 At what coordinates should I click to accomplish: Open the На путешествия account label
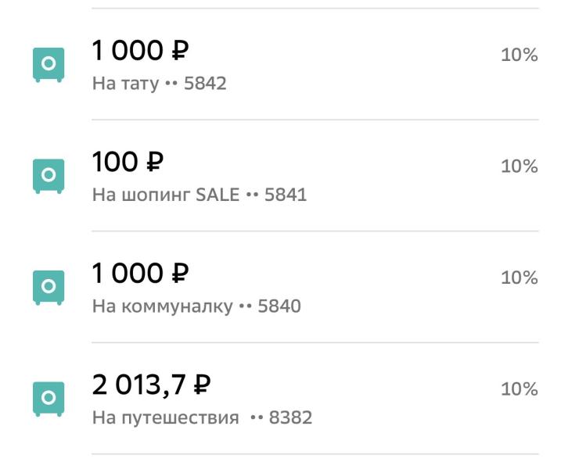coord(165,418)
